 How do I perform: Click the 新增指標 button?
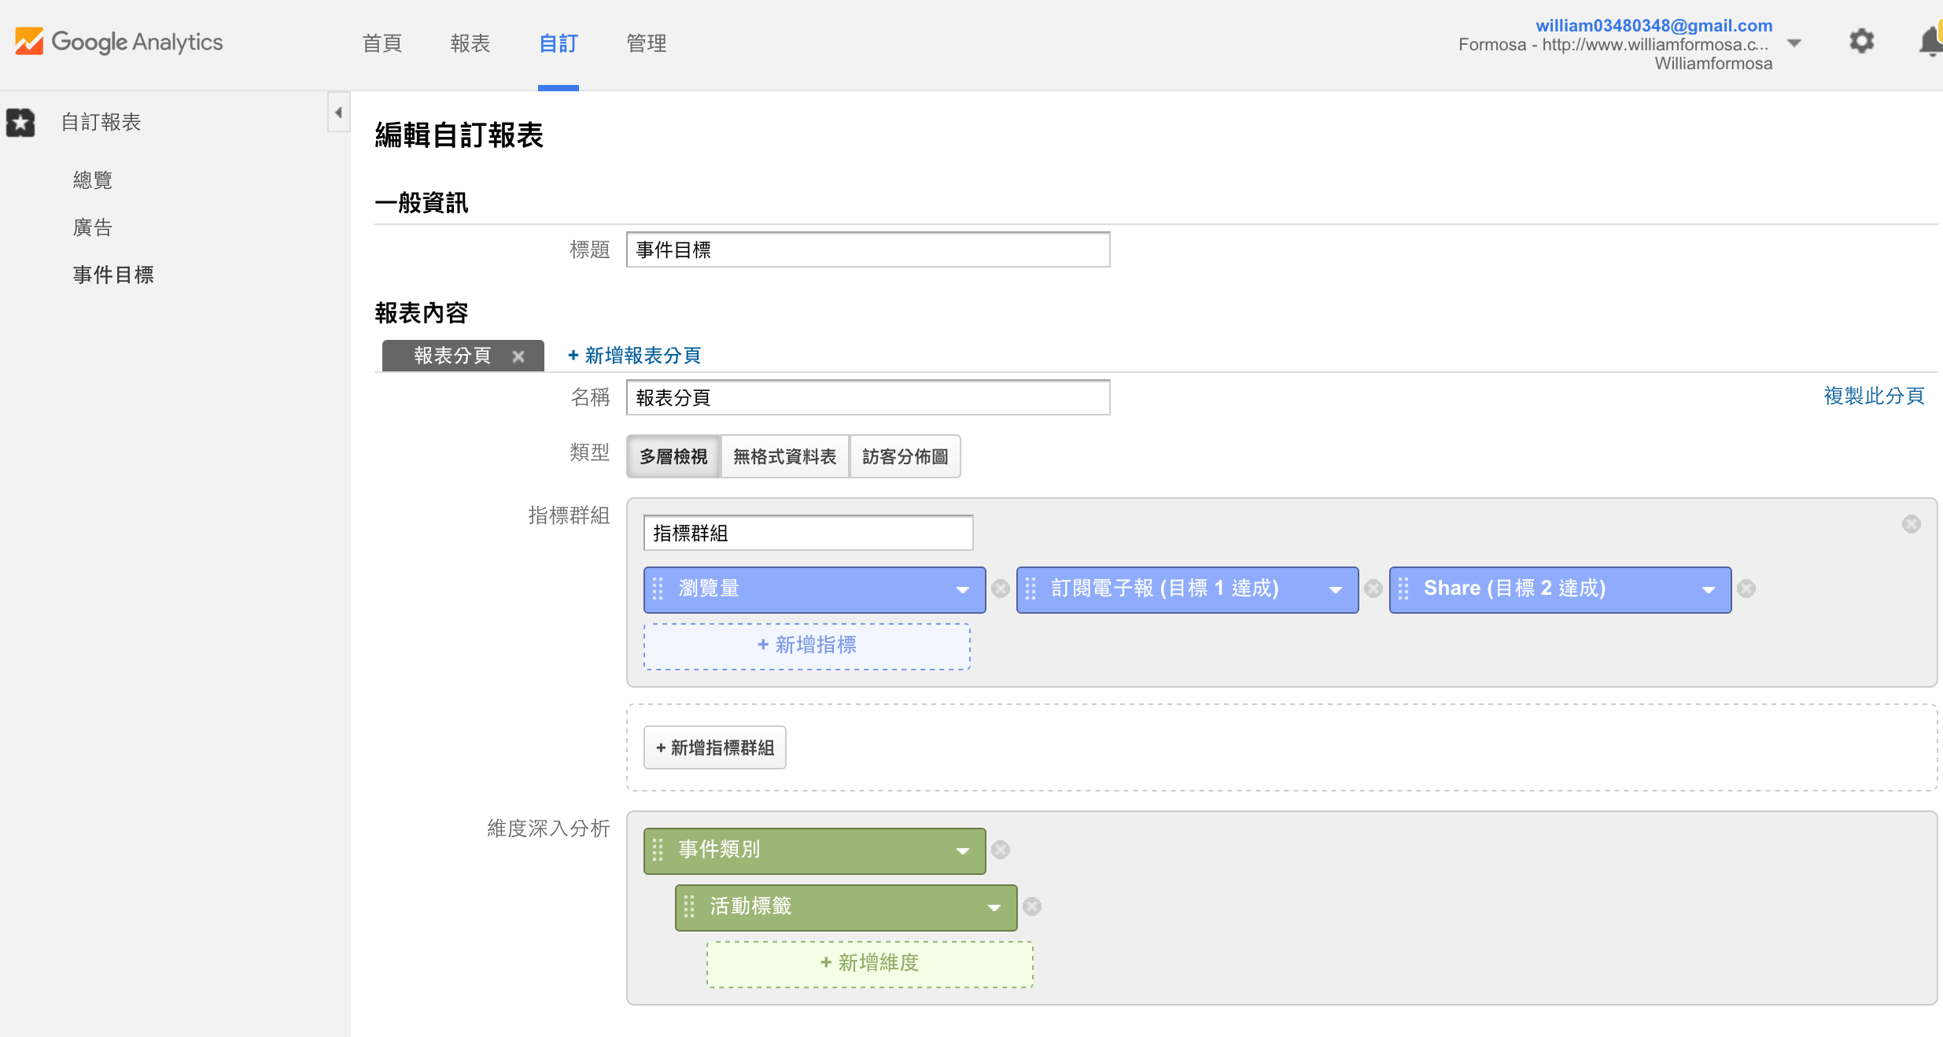(807, 646)
